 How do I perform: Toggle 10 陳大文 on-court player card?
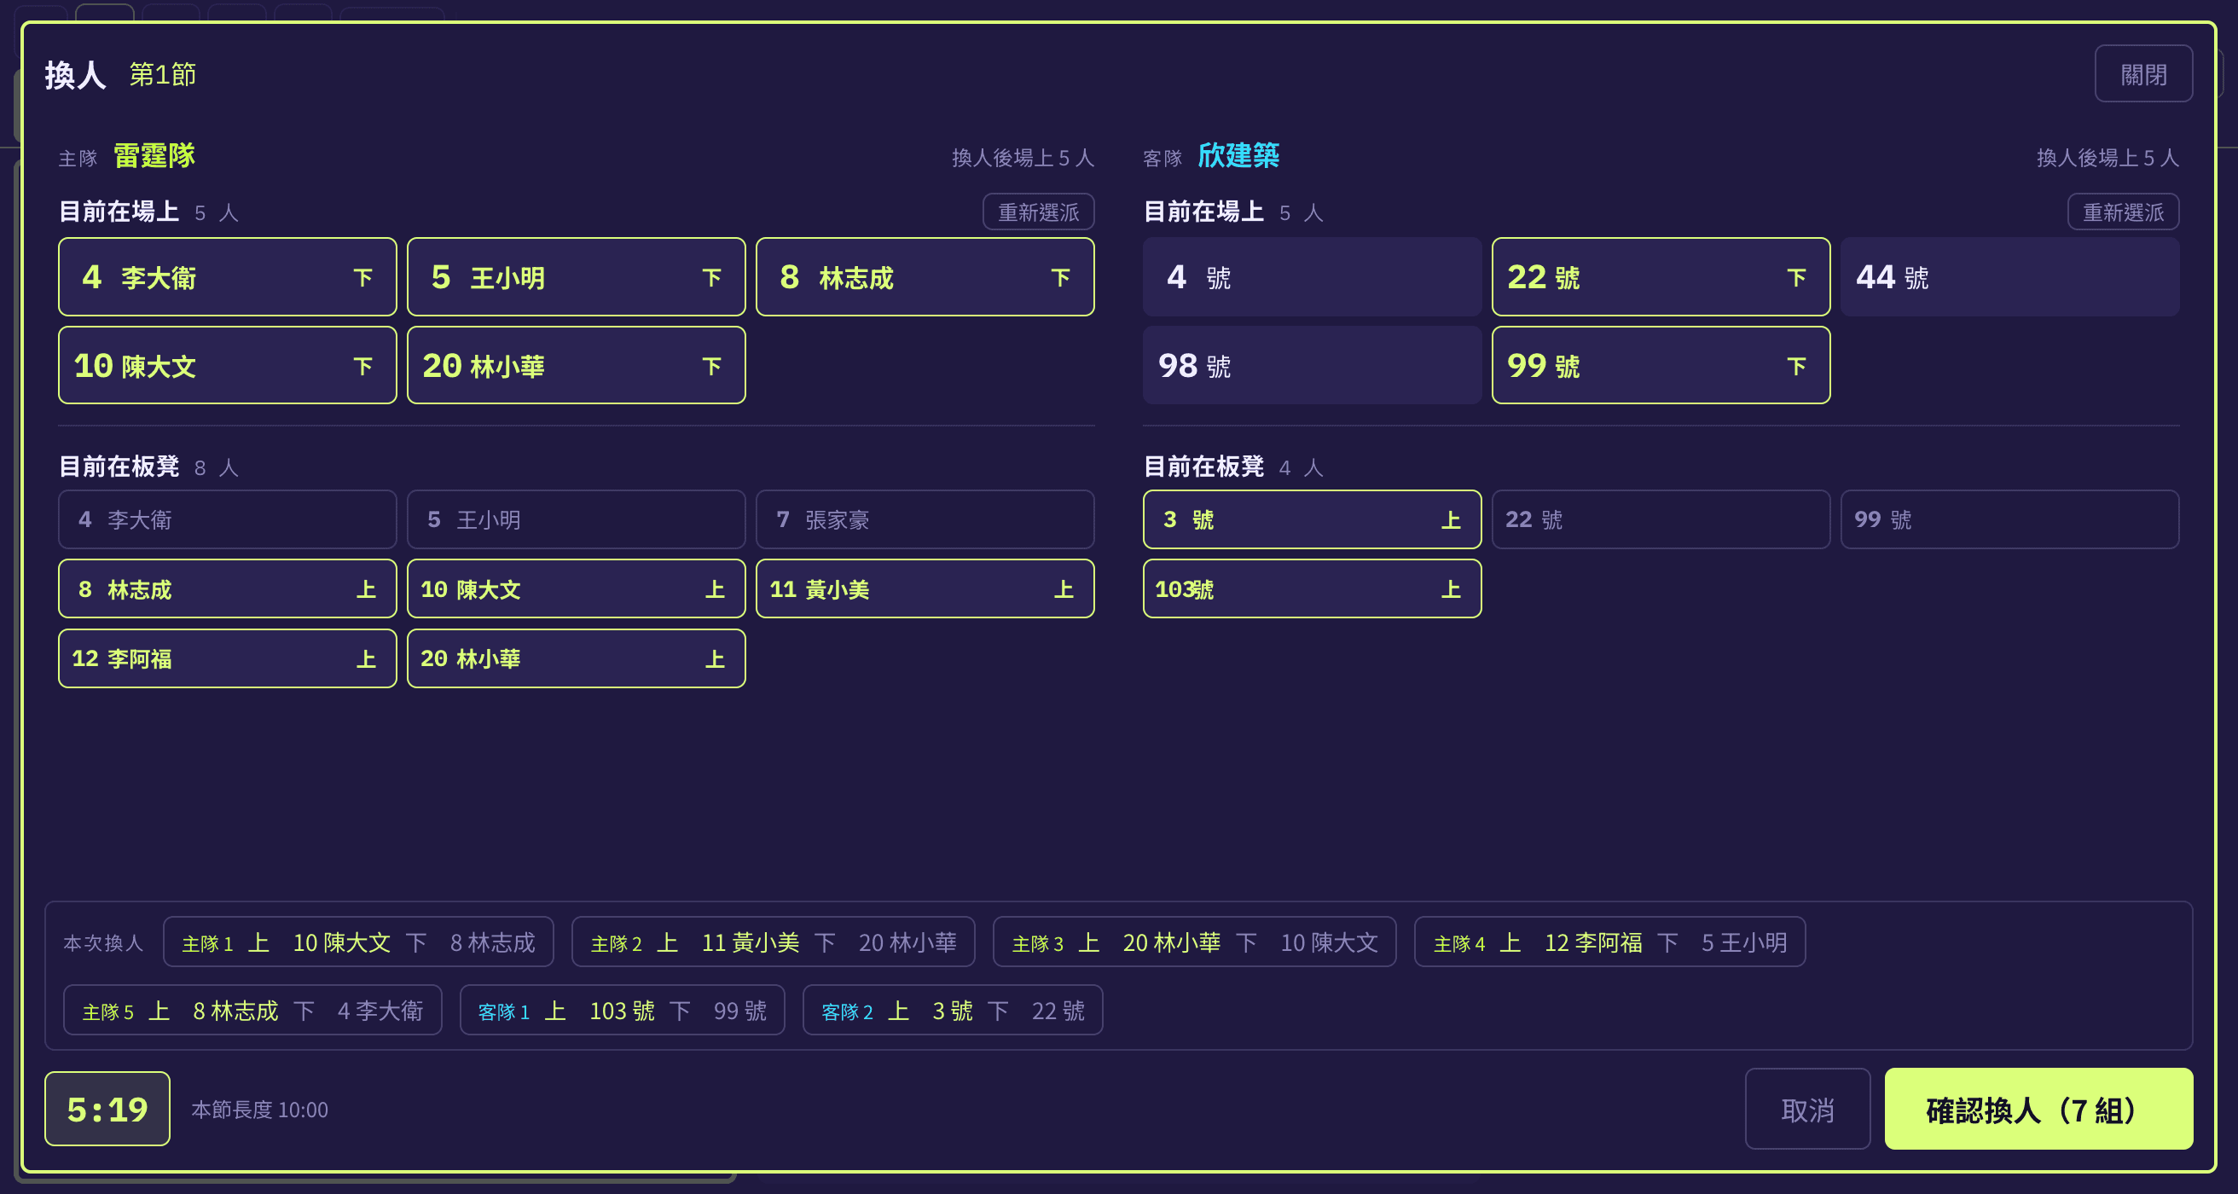[x=228, y=365]
